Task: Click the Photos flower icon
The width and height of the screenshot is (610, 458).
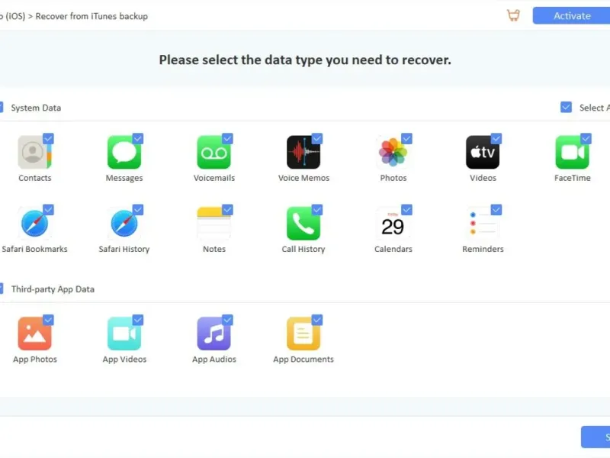Action: coord(393,152)
